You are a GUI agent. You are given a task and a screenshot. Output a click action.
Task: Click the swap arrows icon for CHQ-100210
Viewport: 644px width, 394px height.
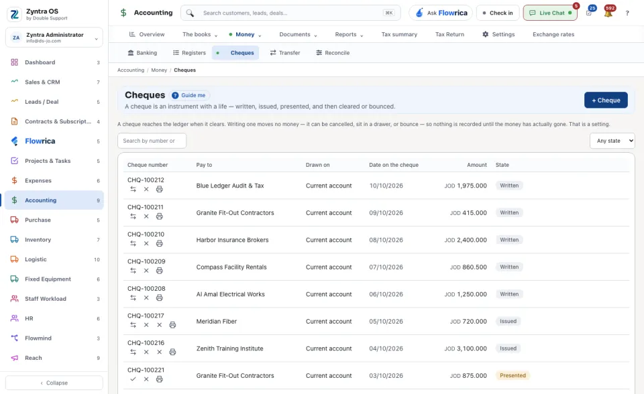coord(133,243)
